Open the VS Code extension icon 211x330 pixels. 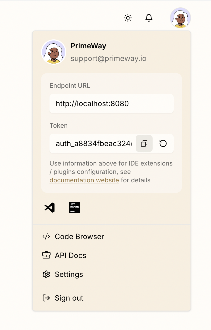tap(50, 208)
